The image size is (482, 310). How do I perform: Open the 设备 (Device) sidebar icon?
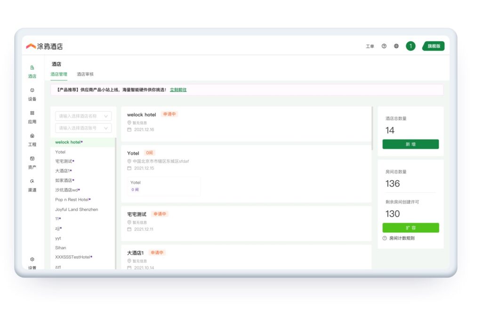32,90
